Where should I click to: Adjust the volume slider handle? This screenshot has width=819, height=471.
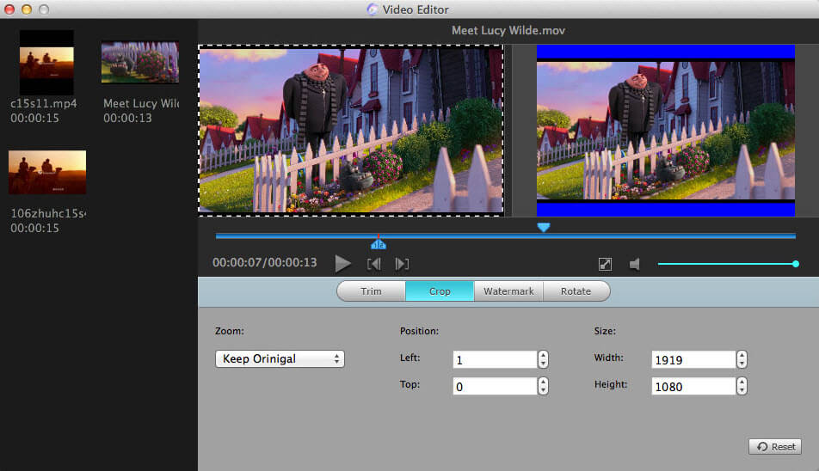click(795, 264)
